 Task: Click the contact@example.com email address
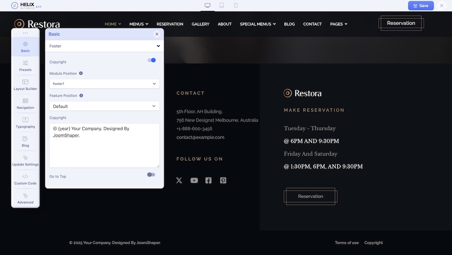coord(200,137)
